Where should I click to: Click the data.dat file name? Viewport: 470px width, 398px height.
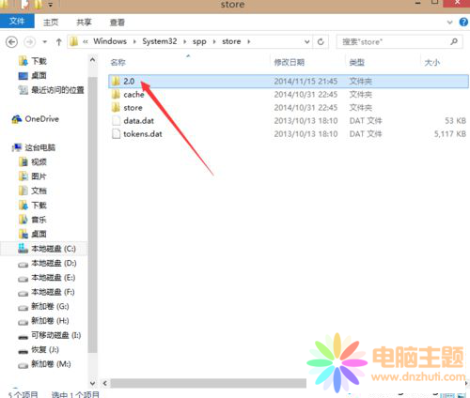click(x=138, y=121)
